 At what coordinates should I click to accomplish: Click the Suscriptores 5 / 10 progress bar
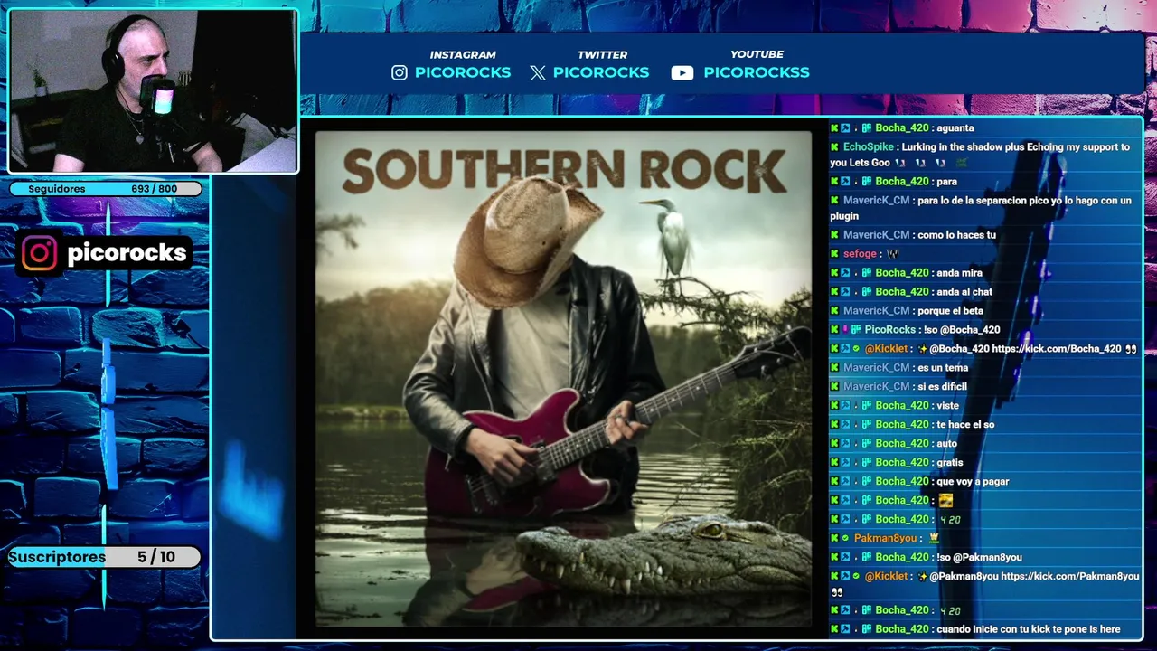[x=104, y=557]
